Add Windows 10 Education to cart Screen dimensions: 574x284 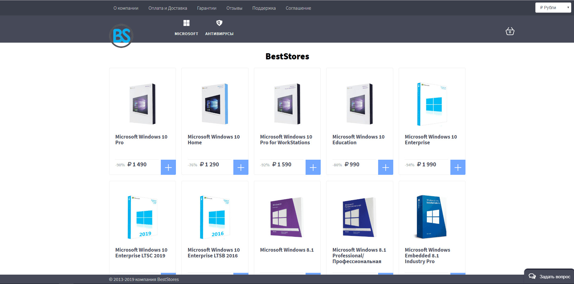[x=385, y=167]
